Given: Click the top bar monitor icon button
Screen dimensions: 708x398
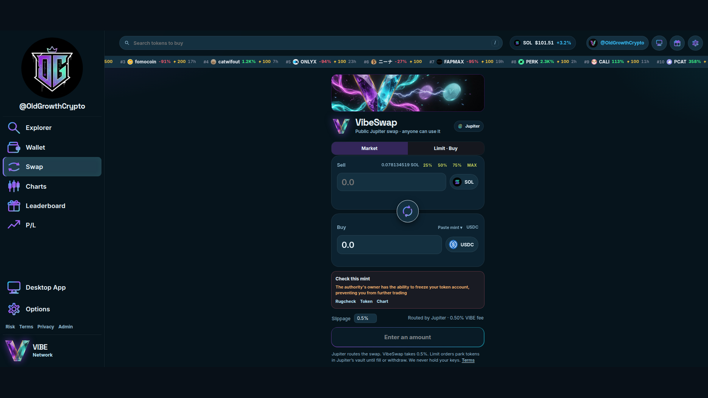Looking at the screenshot, I should click(659, 43).
